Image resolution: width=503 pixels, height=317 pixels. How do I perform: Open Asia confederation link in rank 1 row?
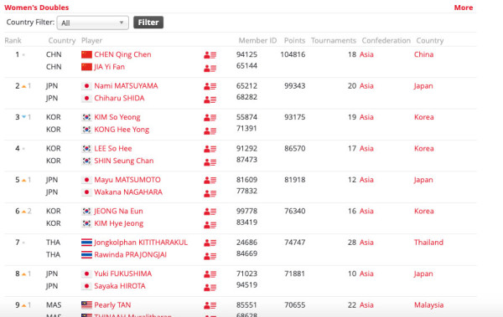coord(366,54)
